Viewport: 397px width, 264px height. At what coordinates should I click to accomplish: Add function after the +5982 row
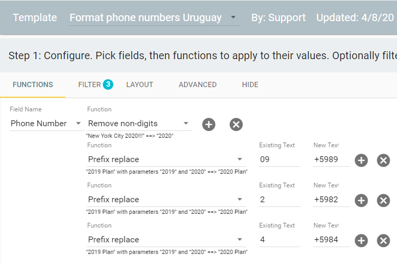(361, 200)
